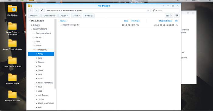The width and height of the screenshot is (213, 111).
Task: Select the Luiz Bueno folder in tree
Action: tap(43, 95)
